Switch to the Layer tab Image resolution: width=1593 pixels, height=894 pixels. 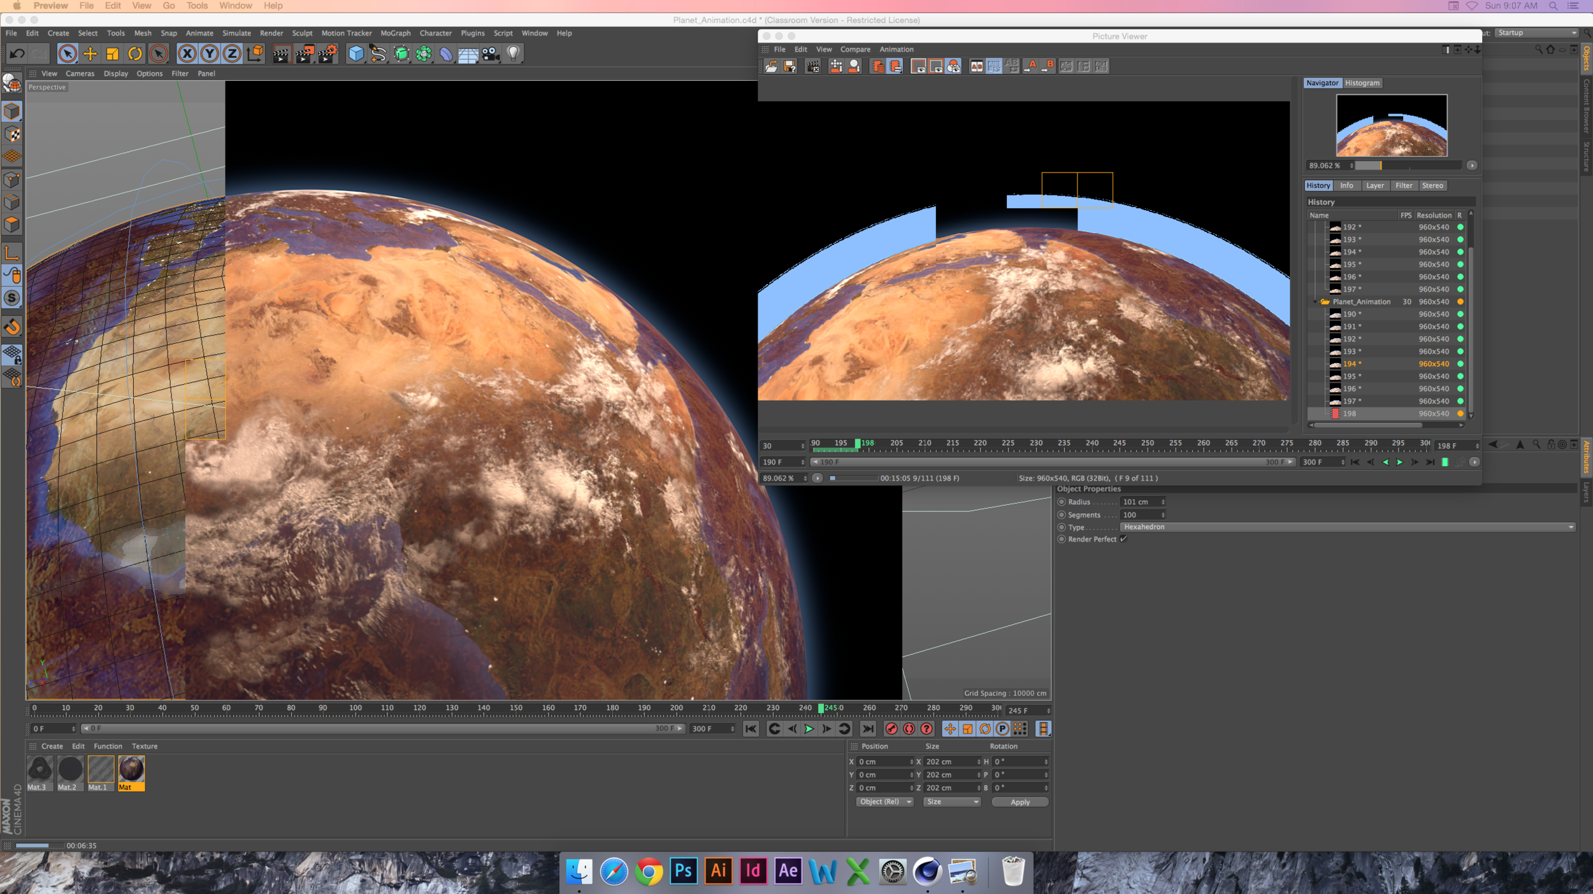[1374, 185]
